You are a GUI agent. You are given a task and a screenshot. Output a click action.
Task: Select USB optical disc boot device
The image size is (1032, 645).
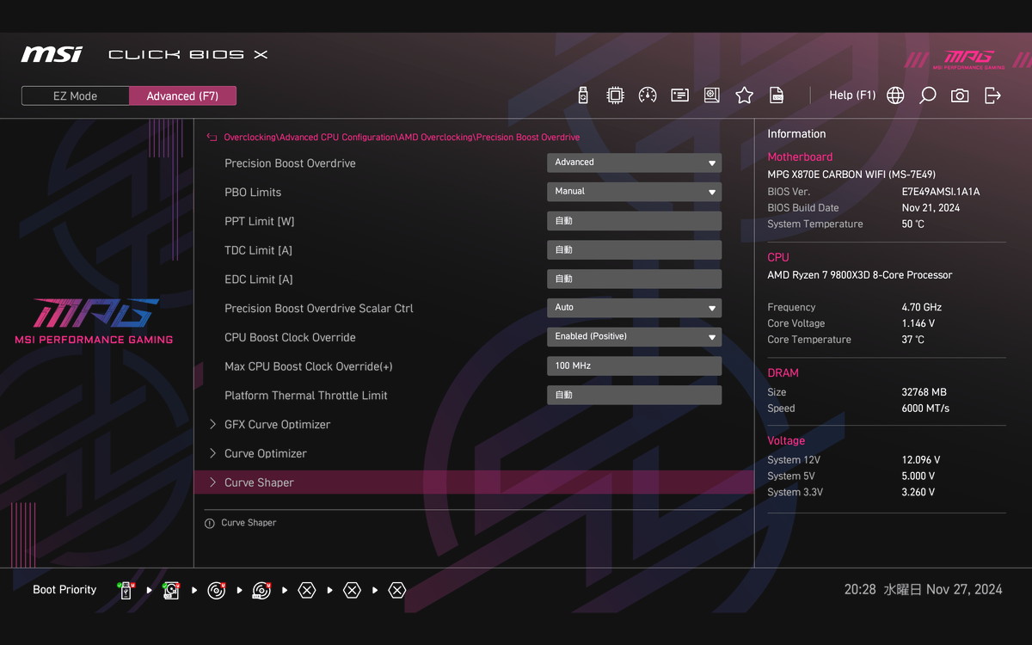261,590
